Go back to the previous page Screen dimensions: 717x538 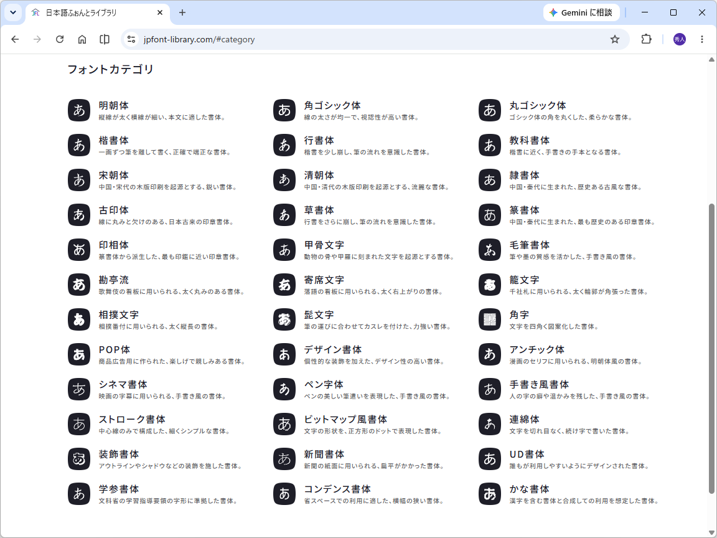(15, 39)
